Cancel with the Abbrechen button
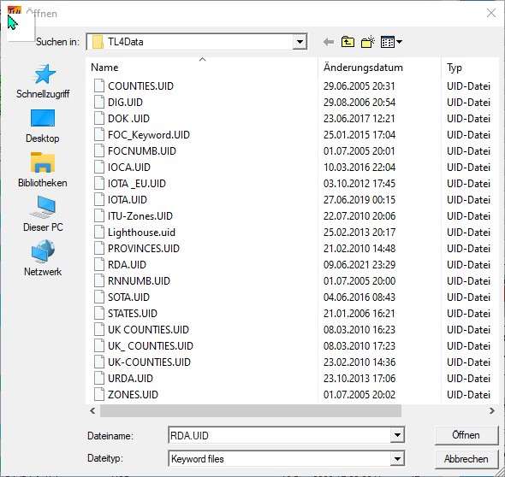The image size is (505, 477). click(x=466, y=459)
